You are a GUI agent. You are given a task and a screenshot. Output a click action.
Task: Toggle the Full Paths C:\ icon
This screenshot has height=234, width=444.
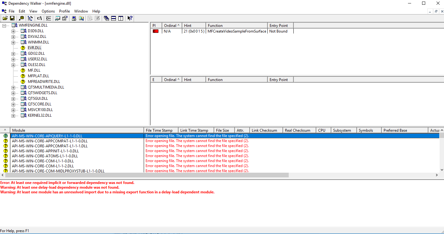click(x=39, y=18)
